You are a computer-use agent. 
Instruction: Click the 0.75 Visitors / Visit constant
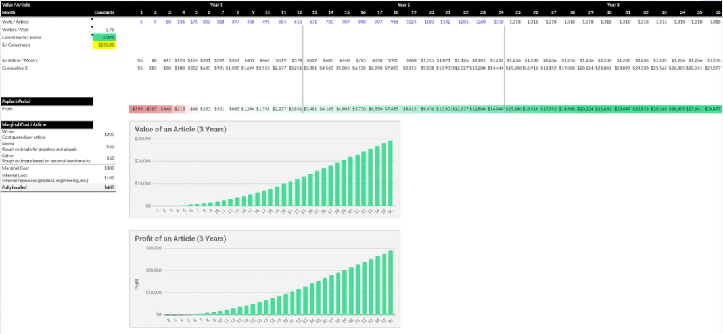[x=110, y=30]
